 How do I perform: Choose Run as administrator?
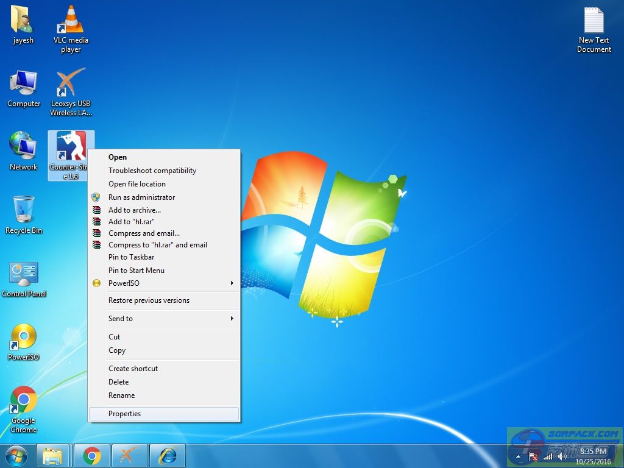point(141,197)
